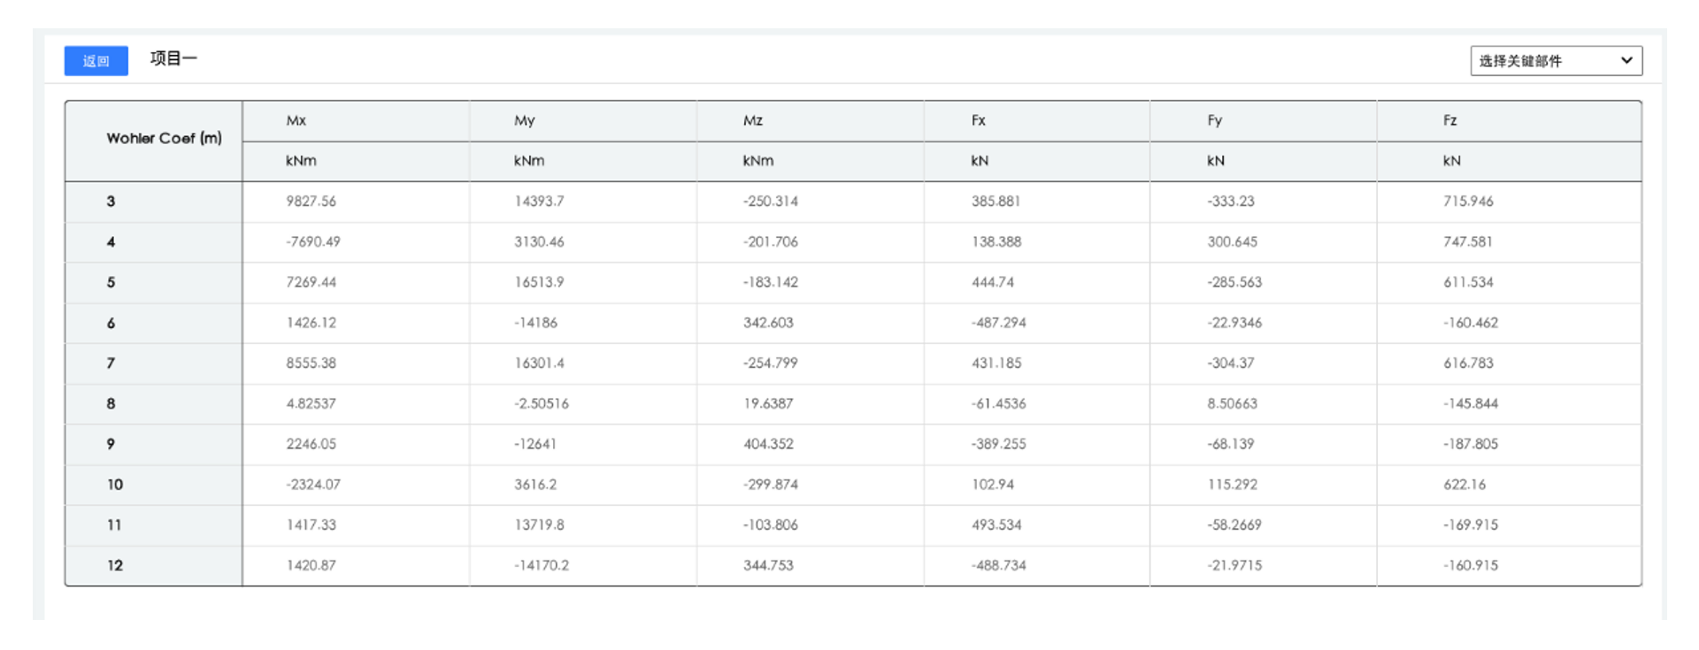Select the My column header

tap(524, 120)
